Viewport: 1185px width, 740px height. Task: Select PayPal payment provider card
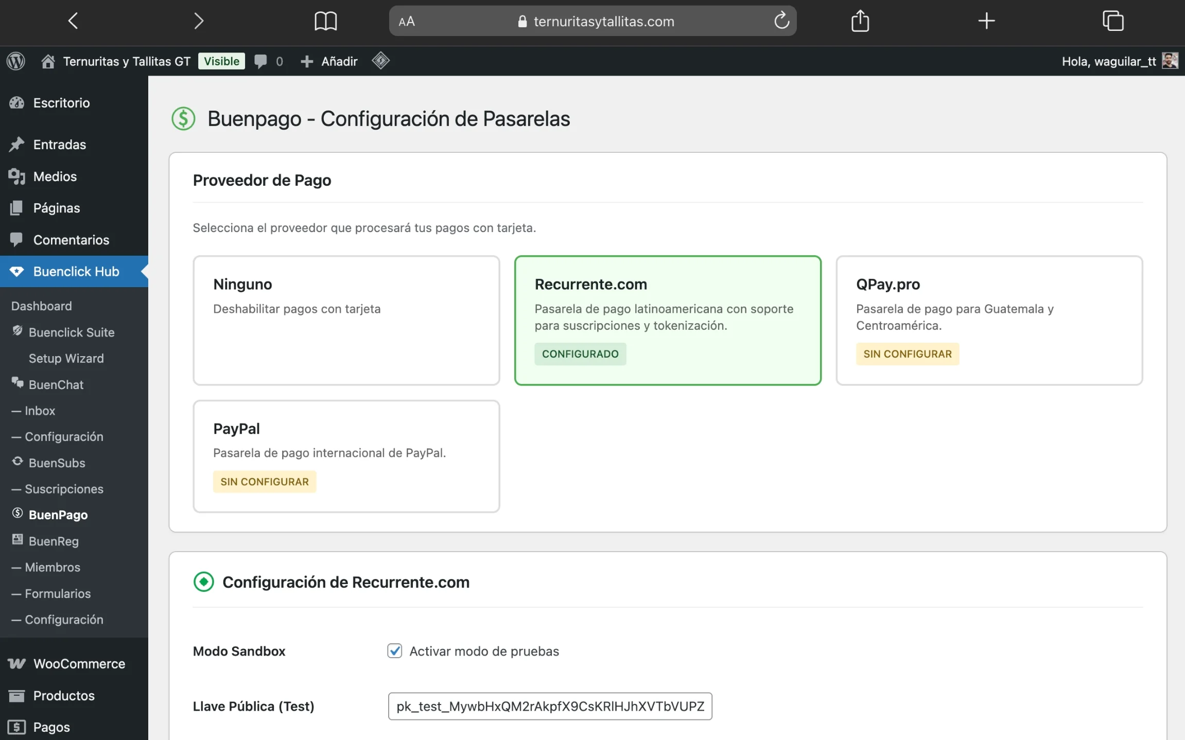coord(346,456)
